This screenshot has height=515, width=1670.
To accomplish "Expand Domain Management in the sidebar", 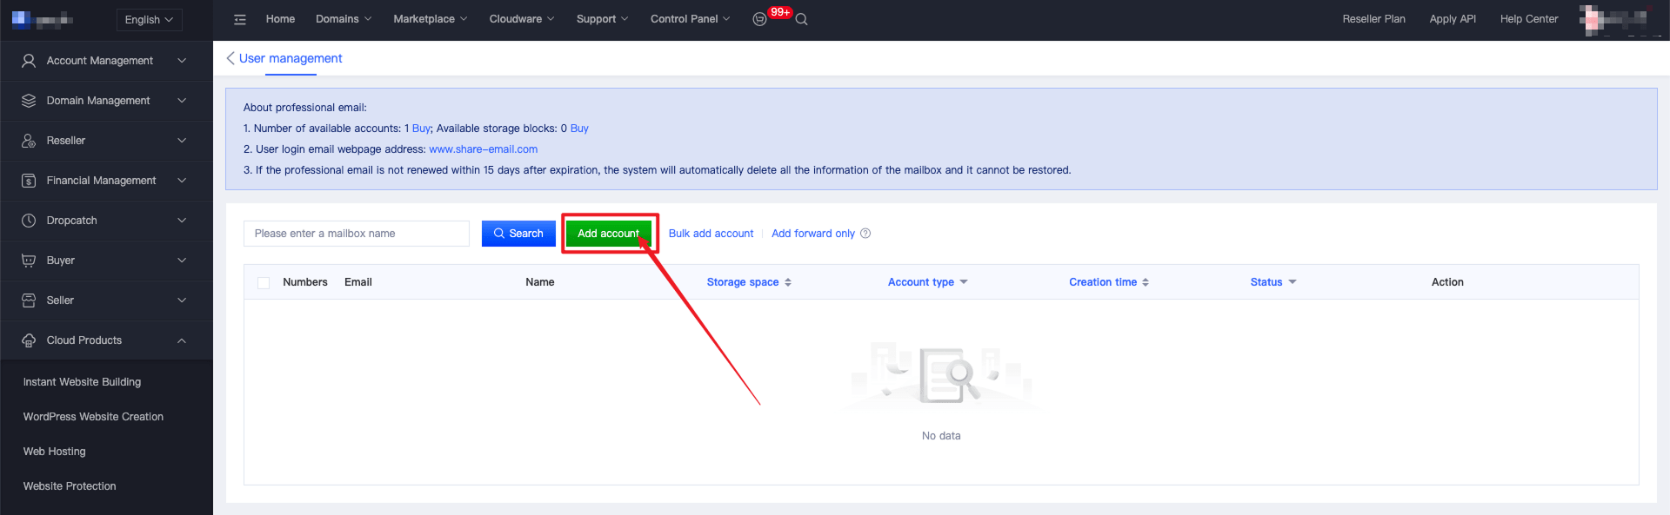I will pyautogui.click(x=106, y=101).
